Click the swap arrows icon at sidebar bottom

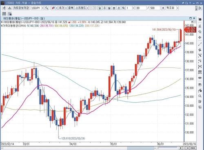tap(200, 107)
